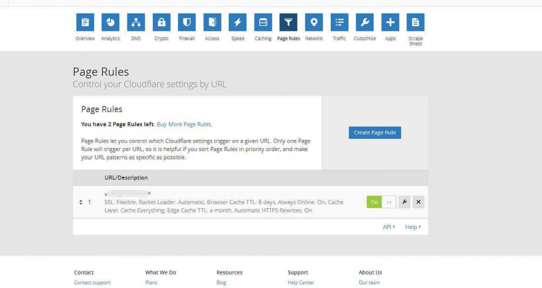542x288 pixels.
Task: Reorder rule 1 using priority arrows
Action: point(81,202)
